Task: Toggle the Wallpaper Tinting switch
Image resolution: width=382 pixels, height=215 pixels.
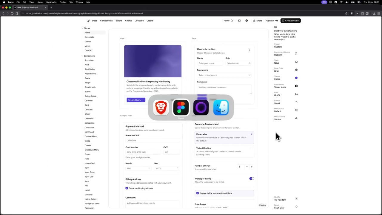Action: tap(252, 179)
